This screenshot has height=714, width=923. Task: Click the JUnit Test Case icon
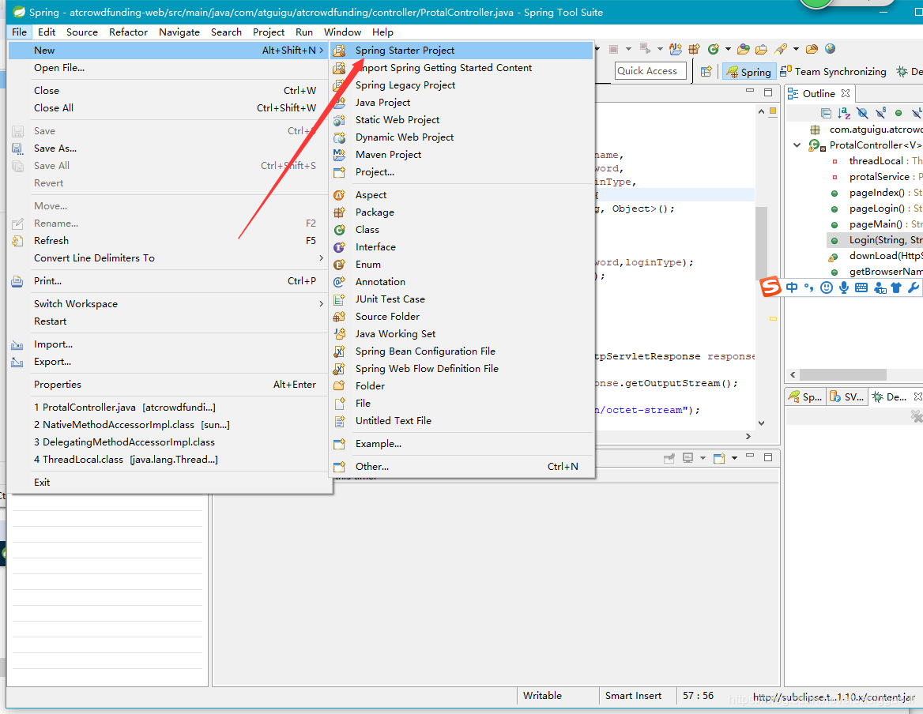340,299
